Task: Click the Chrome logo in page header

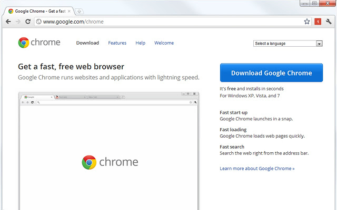Action: [39, 43]
